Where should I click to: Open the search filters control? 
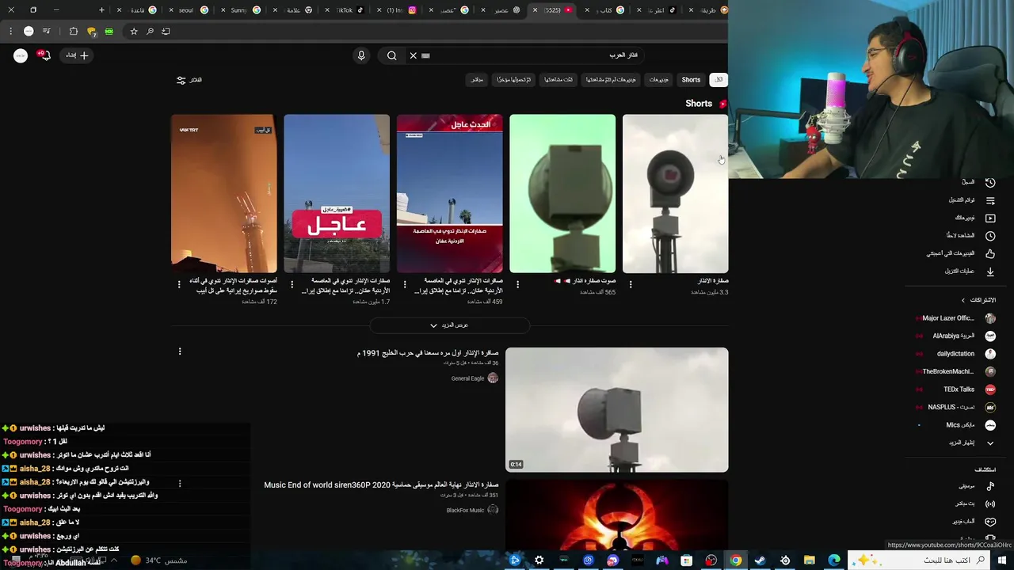pyautogui.click(x=189, y=80)
